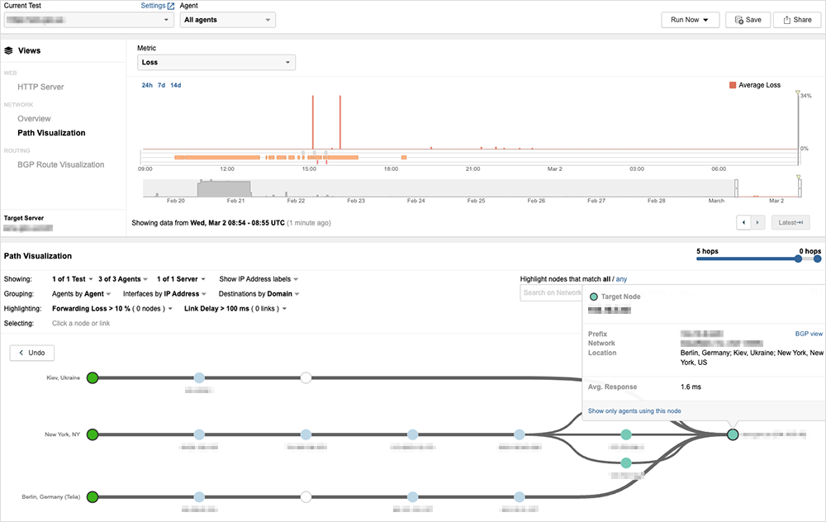The image size is (826, 522).
Task: Select the New York, NY agent node
Action: coord(93,434)
